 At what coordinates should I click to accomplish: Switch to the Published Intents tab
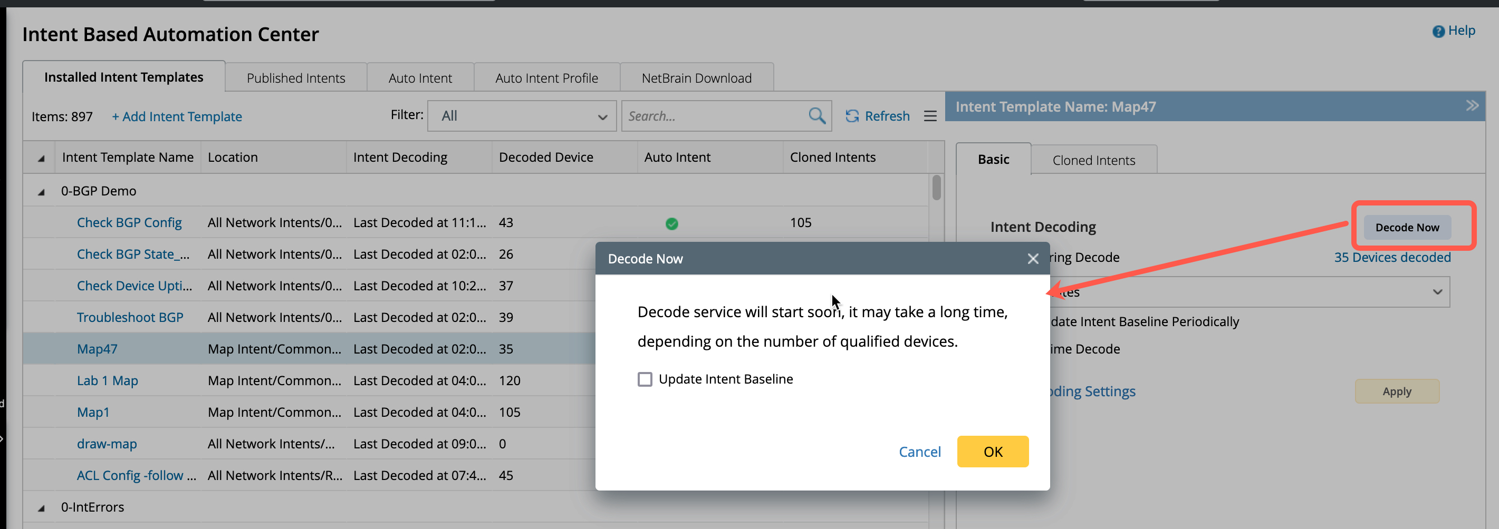pos(295,78)
